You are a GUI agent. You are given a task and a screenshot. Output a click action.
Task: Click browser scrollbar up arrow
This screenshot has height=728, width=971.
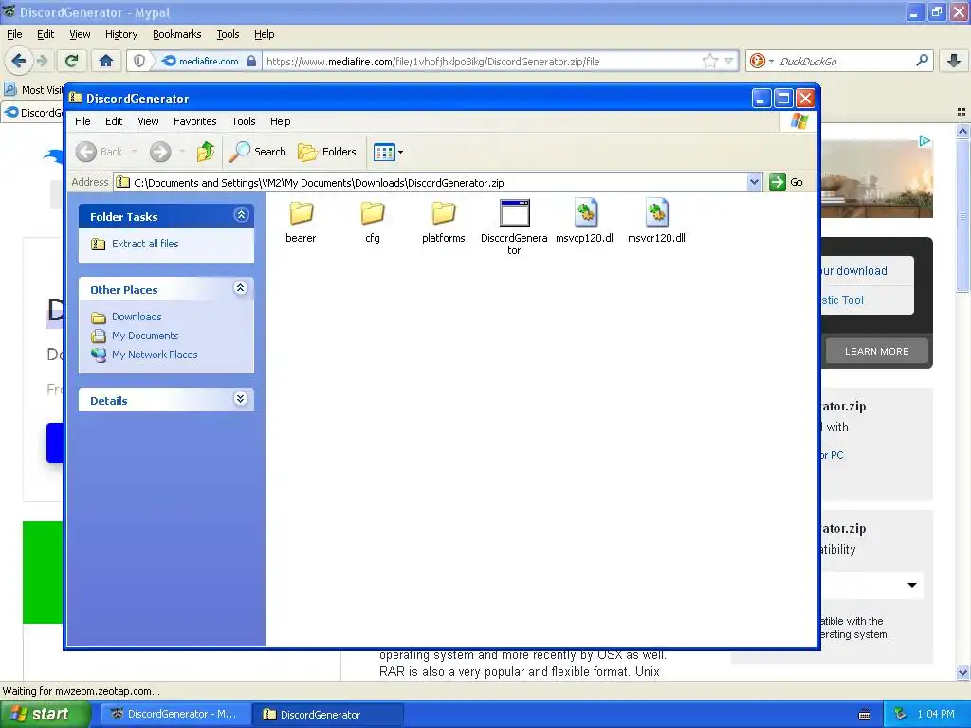(x=962, y=131)
